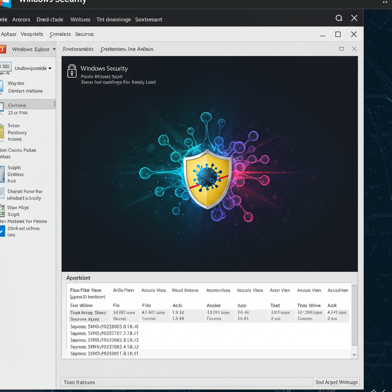The height and width of the screenshot is (392, 392).
Task: Select Sutgits Dolilees Rock sidebar item
Action: (15, 174)
